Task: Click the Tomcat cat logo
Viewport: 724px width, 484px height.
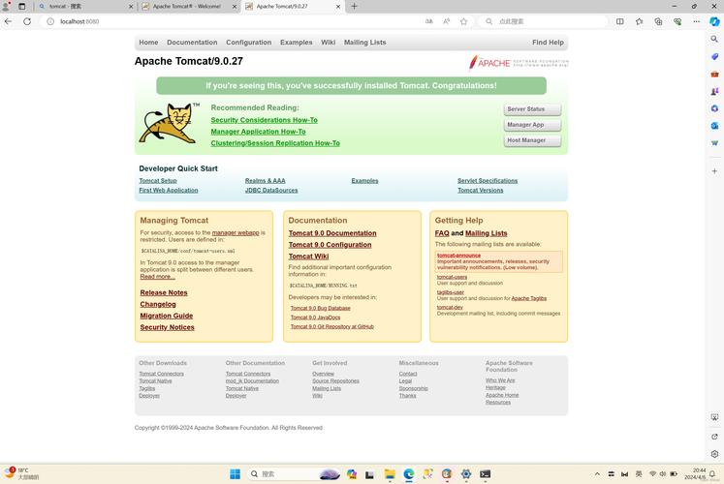Action: coord(169,124)
